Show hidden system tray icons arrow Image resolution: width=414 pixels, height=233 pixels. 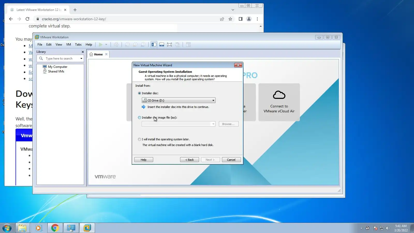tap(361, 228)
